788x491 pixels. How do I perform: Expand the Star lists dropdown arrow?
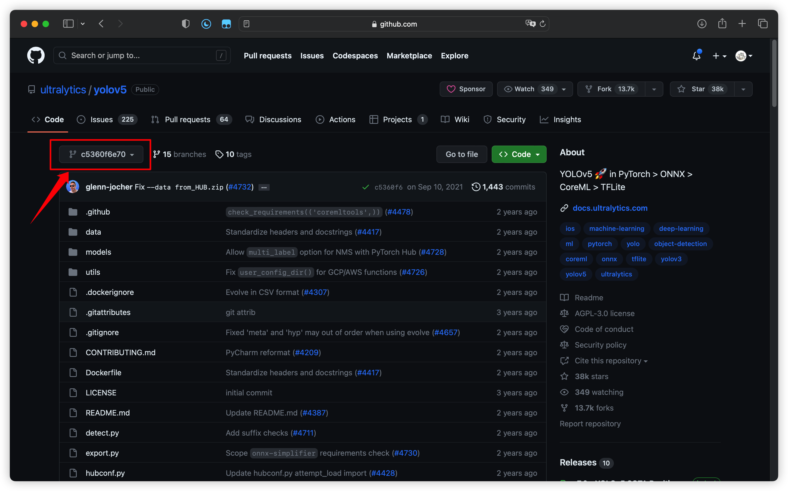click(743, 89)
